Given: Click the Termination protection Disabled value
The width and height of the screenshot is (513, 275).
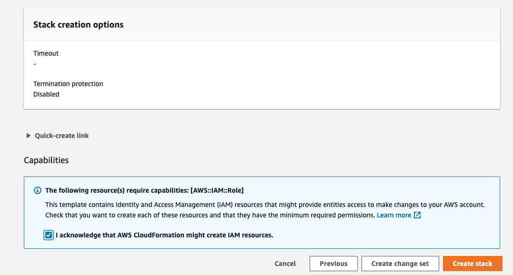Looking at the screenshot, I should 46,94.
